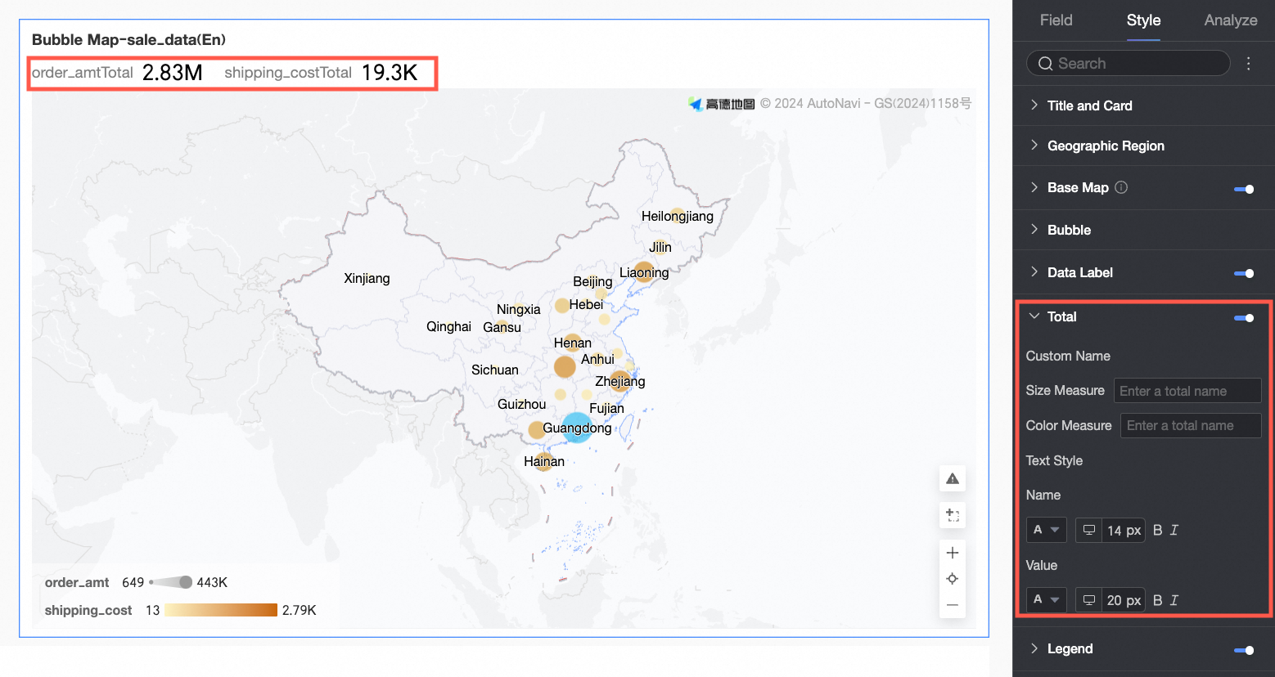Toggle italic for Name text style
1275x677 pixels.
1174,530
